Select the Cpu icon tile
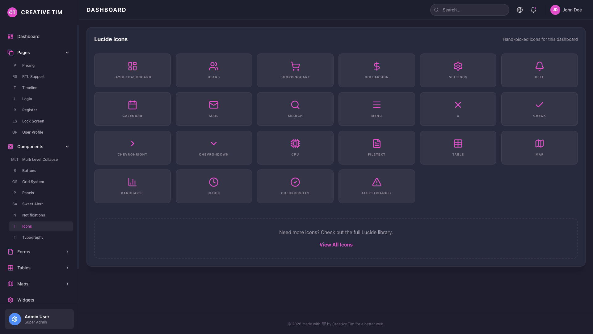593x334 pixels. click(x=295, y=148)
